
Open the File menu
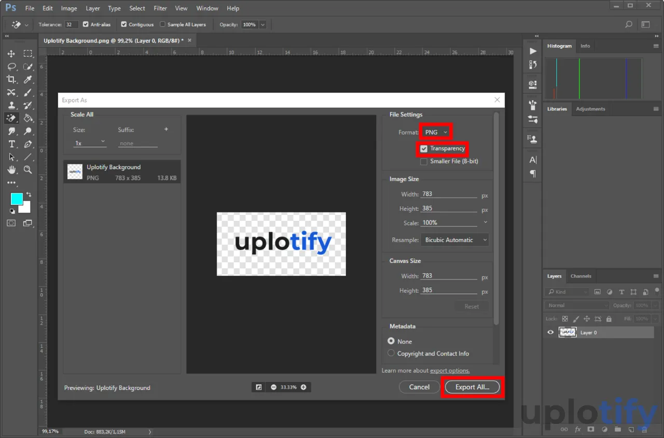point(30,8)
